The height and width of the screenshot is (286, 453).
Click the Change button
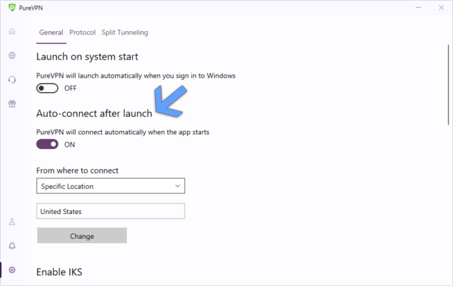[x=82, y=235]
